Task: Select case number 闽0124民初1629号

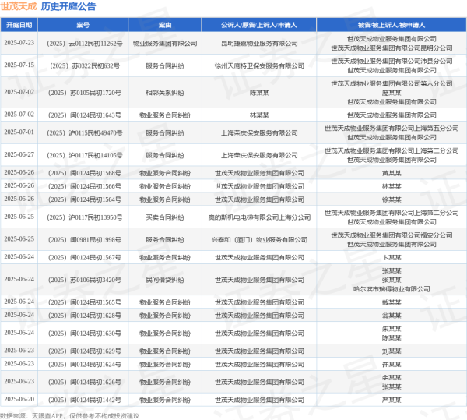Action: click(85, 351)
